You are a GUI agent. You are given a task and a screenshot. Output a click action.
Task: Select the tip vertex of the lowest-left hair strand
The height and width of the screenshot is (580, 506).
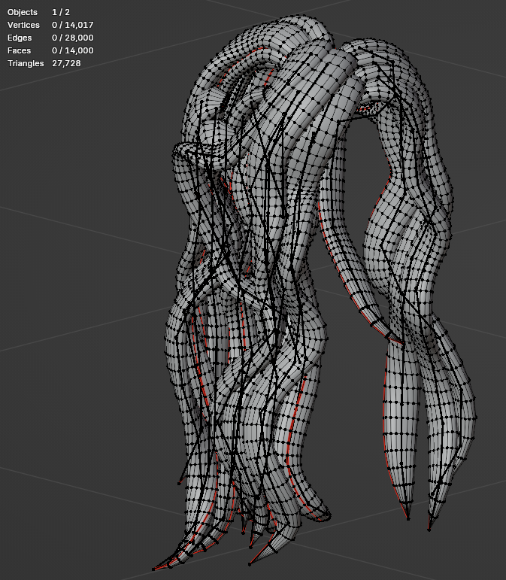pyautogui.click(x=153, y=569)
